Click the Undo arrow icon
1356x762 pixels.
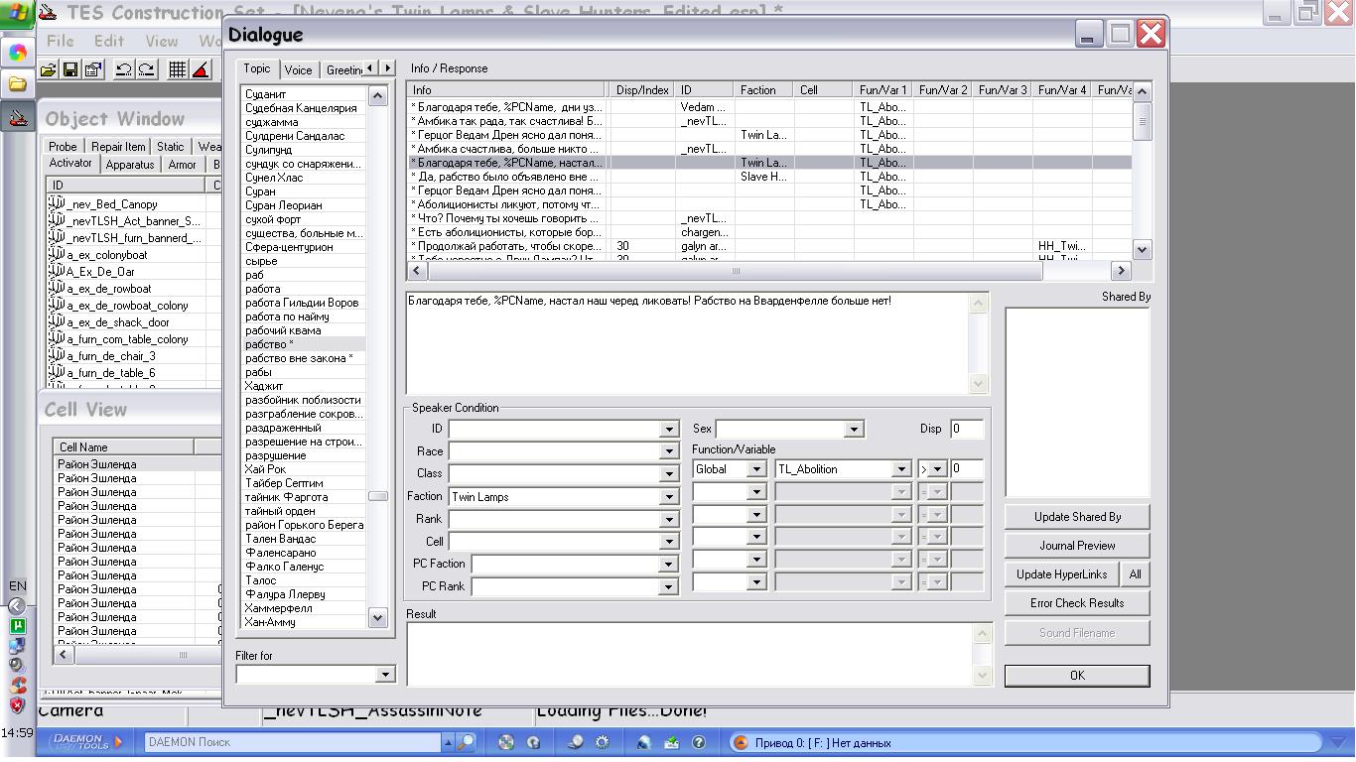(x=124, y=69)
